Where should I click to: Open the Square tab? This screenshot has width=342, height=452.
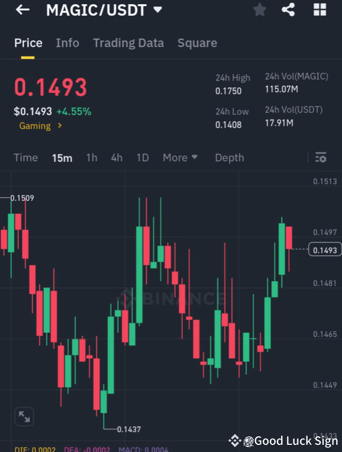197,43
